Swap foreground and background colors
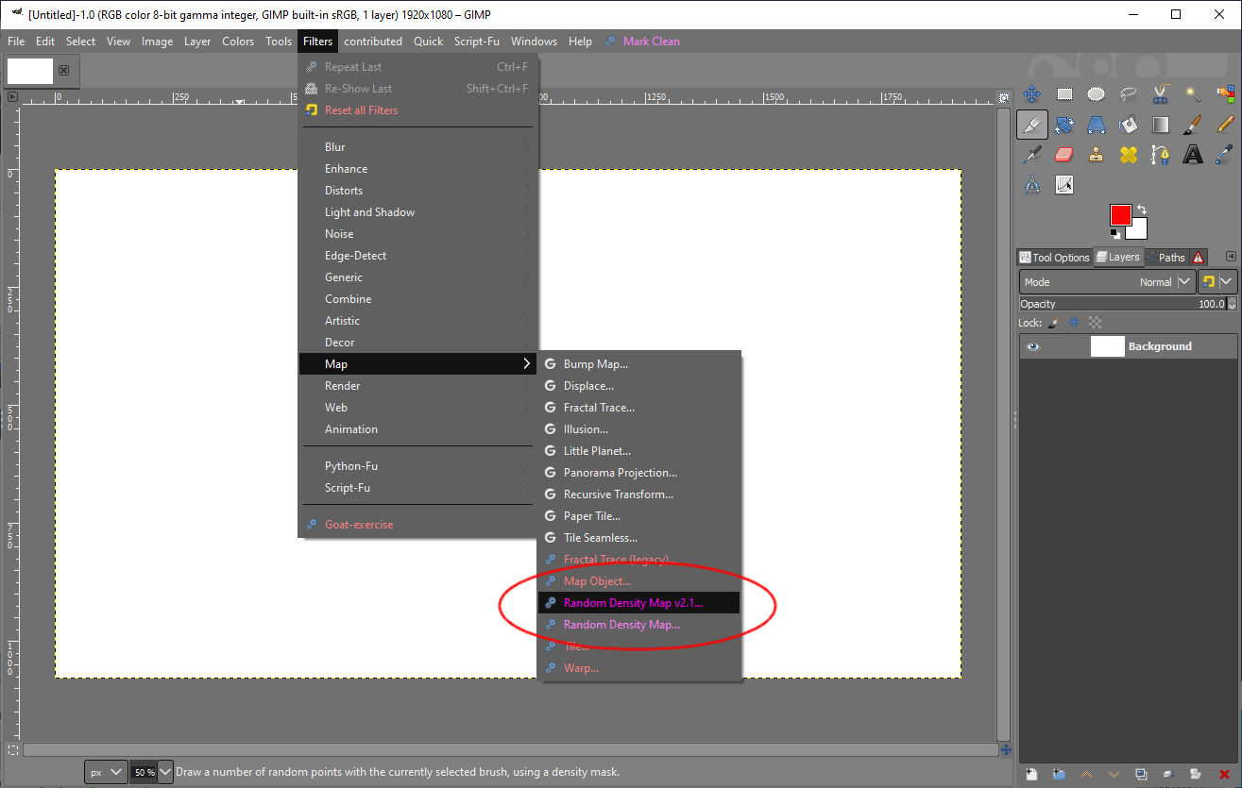This screenshot has height=788, width=1242. 1142,210
